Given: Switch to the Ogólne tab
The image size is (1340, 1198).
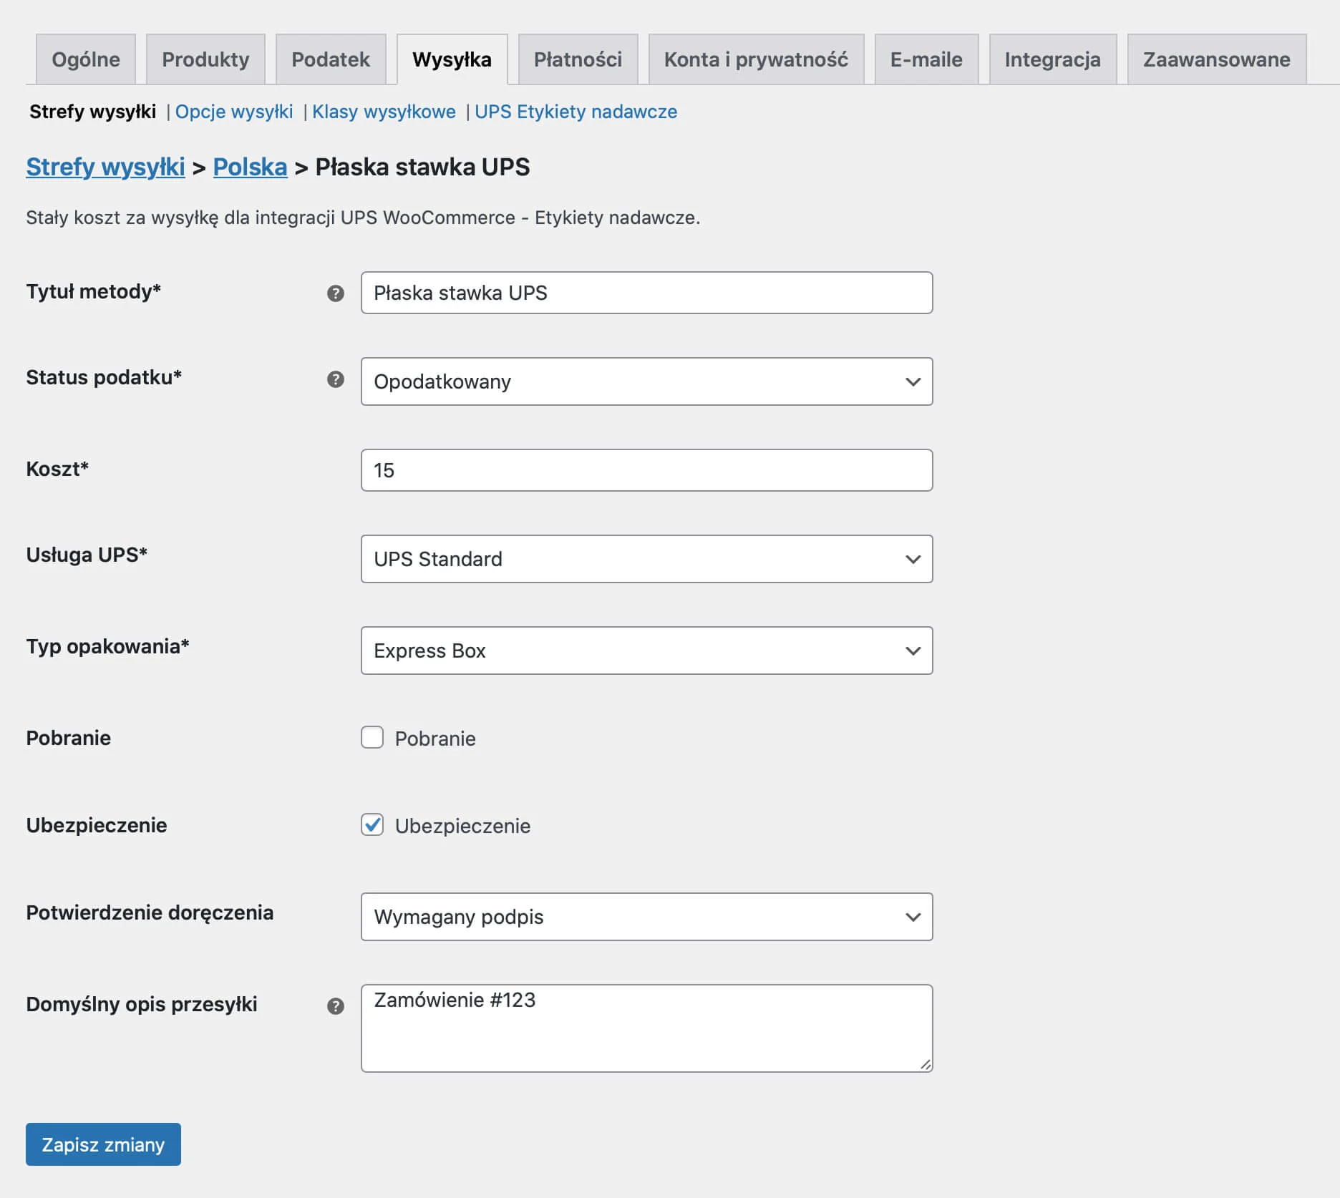Looking at the screenshot, I should pos(86,59).
